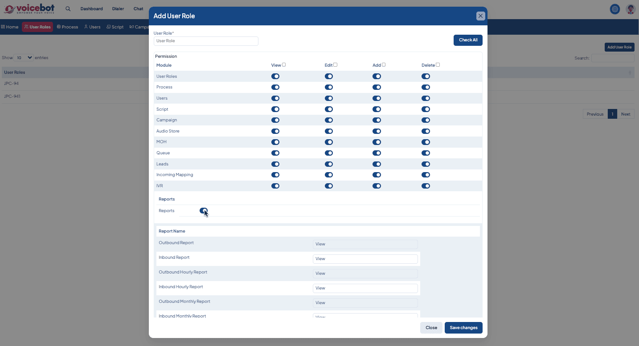Check the Delete column header checkbox
639x346 pixels.
coord(438,65)
